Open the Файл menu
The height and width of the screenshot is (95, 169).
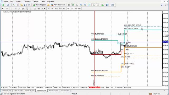point(6,2)
